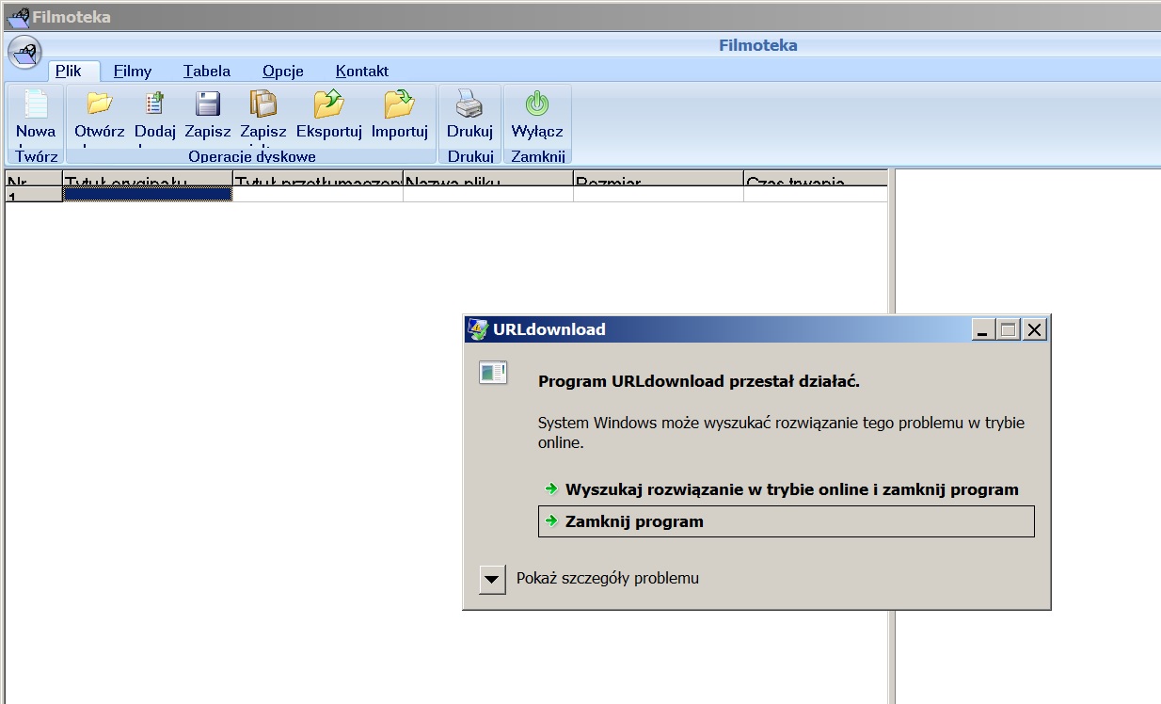The height and width of the screenshot is (704, 1161).
Task: Click Zamknij program in the error dialog
Action: point(634,521)
